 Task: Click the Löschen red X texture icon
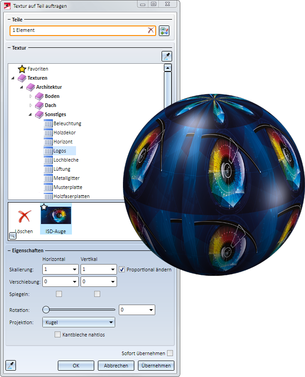25,216
